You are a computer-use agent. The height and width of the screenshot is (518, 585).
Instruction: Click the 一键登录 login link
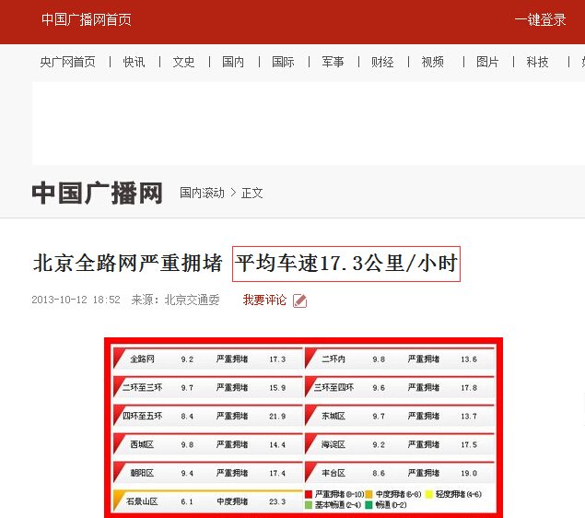tap(540, 19)
